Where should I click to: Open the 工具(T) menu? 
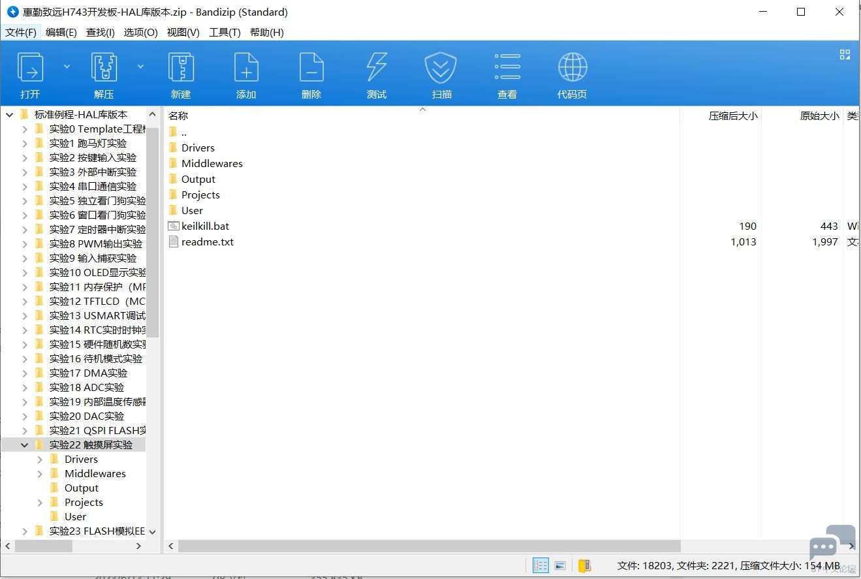click(225, 33)
